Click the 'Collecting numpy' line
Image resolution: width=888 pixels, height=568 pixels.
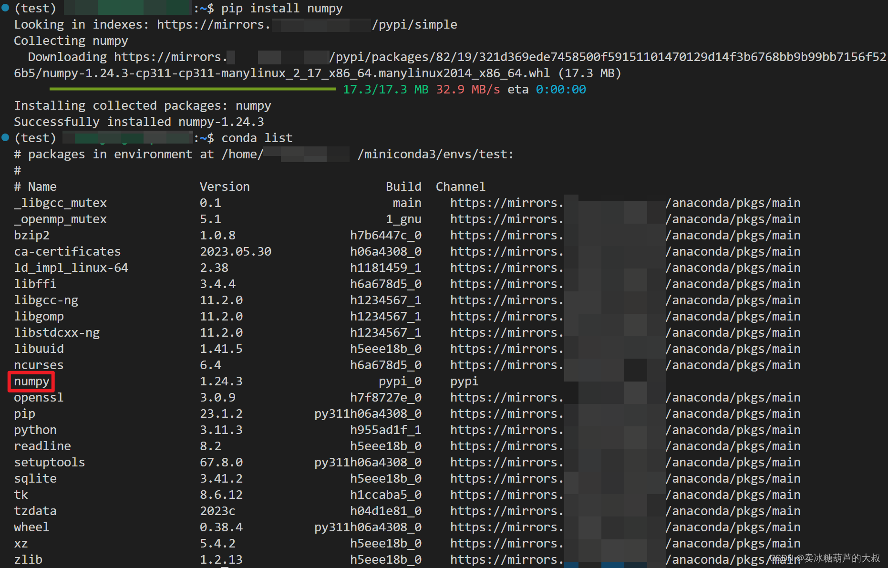71,41
